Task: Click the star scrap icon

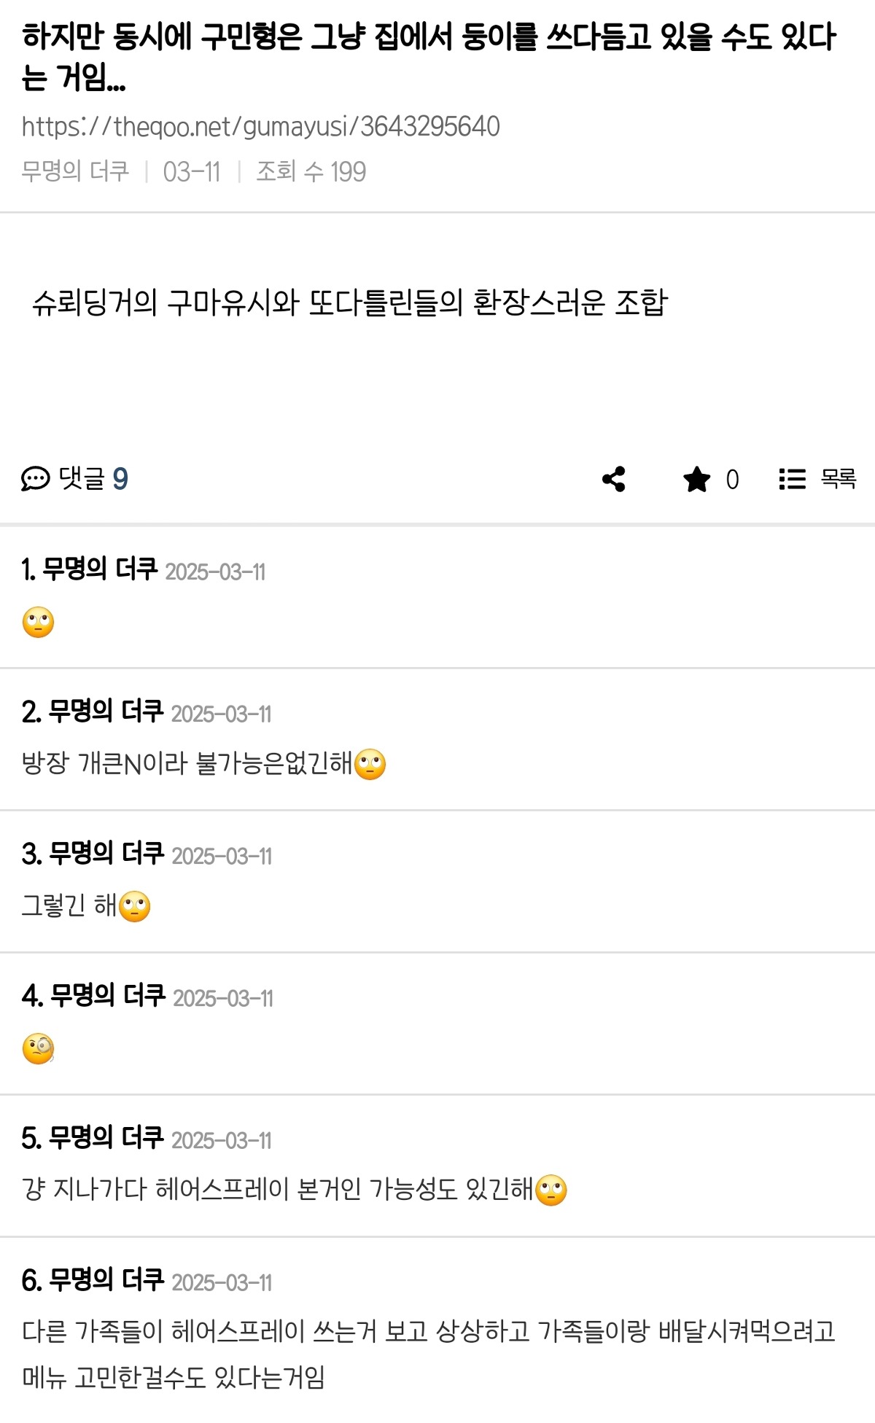Action: point(696,479)
